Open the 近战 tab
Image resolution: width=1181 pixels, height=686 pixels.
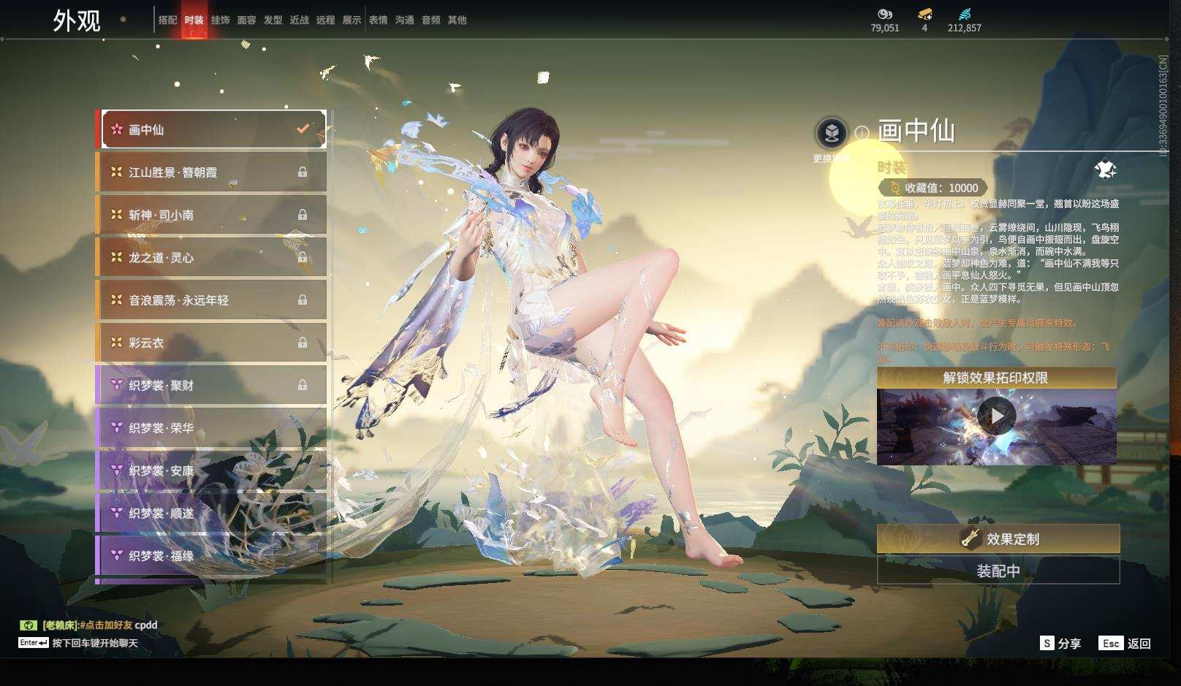[299, 20]
